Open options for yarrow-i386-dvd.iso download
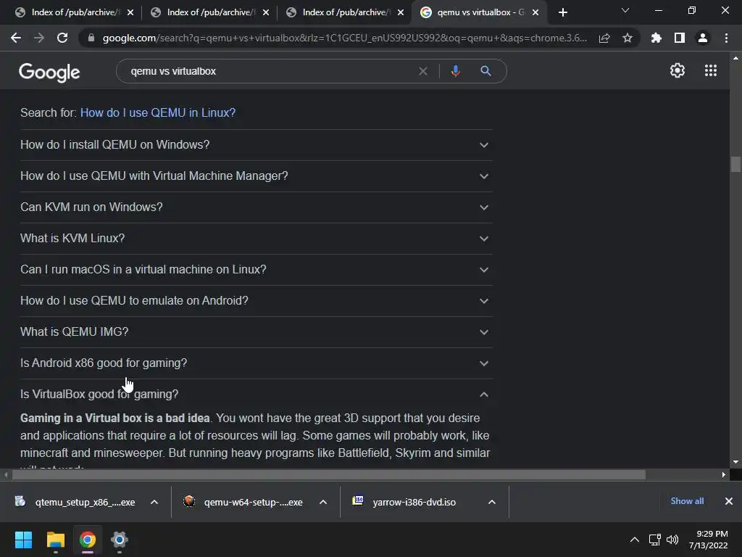The image size is (742, 557). (492, 502)
